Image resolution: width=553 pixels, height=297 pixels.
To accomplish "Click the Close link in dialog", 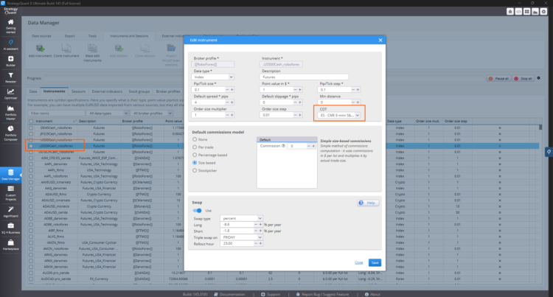I will [x=358, y=263].
